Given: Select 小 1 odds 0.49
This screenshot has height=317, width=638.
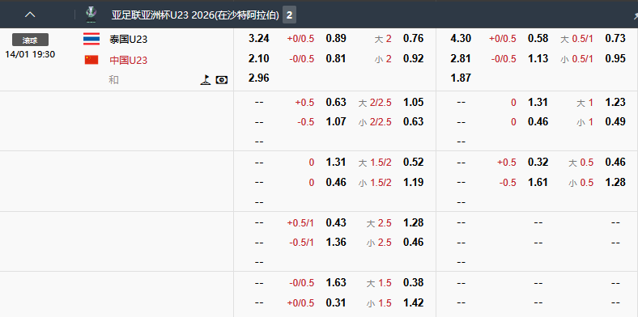Looking at the screenshot, I should click(615, 121).
